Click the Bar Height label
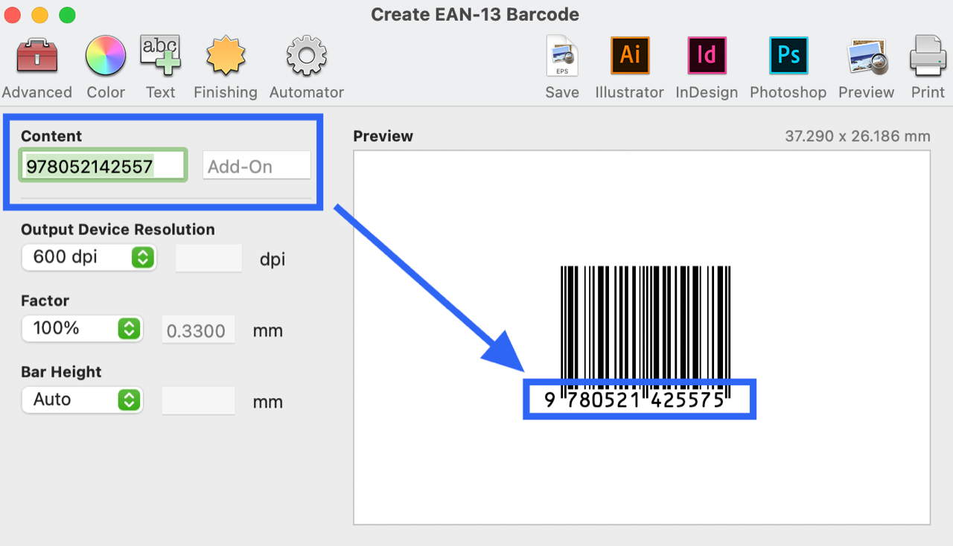Image resolution: width=953 pixels, height=546 pixels. [61, 372]
